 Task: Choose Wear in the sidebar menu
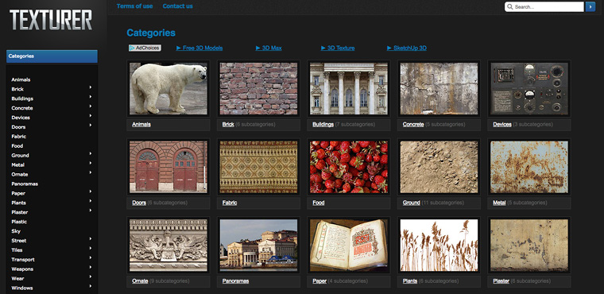click(x=17, y=278)
